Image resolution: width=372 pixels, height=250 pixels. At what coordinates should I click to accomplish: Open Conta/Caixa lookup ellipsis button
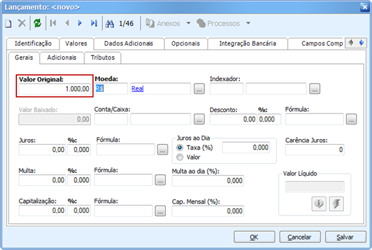199,119
